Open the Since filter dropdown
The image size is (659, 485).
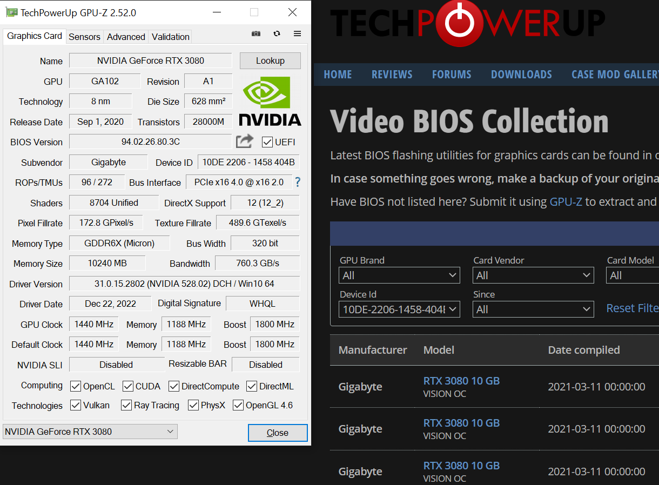tap(533, 309)
